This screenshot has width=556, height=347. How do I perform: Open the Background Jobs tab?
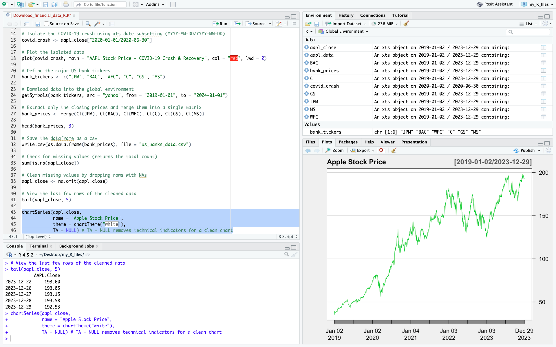point(76,246)
